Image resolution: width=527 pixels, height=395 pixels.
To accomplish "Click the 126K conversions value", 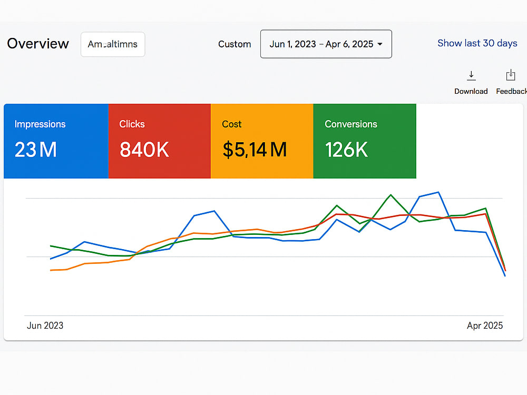I will pos(347,150).
